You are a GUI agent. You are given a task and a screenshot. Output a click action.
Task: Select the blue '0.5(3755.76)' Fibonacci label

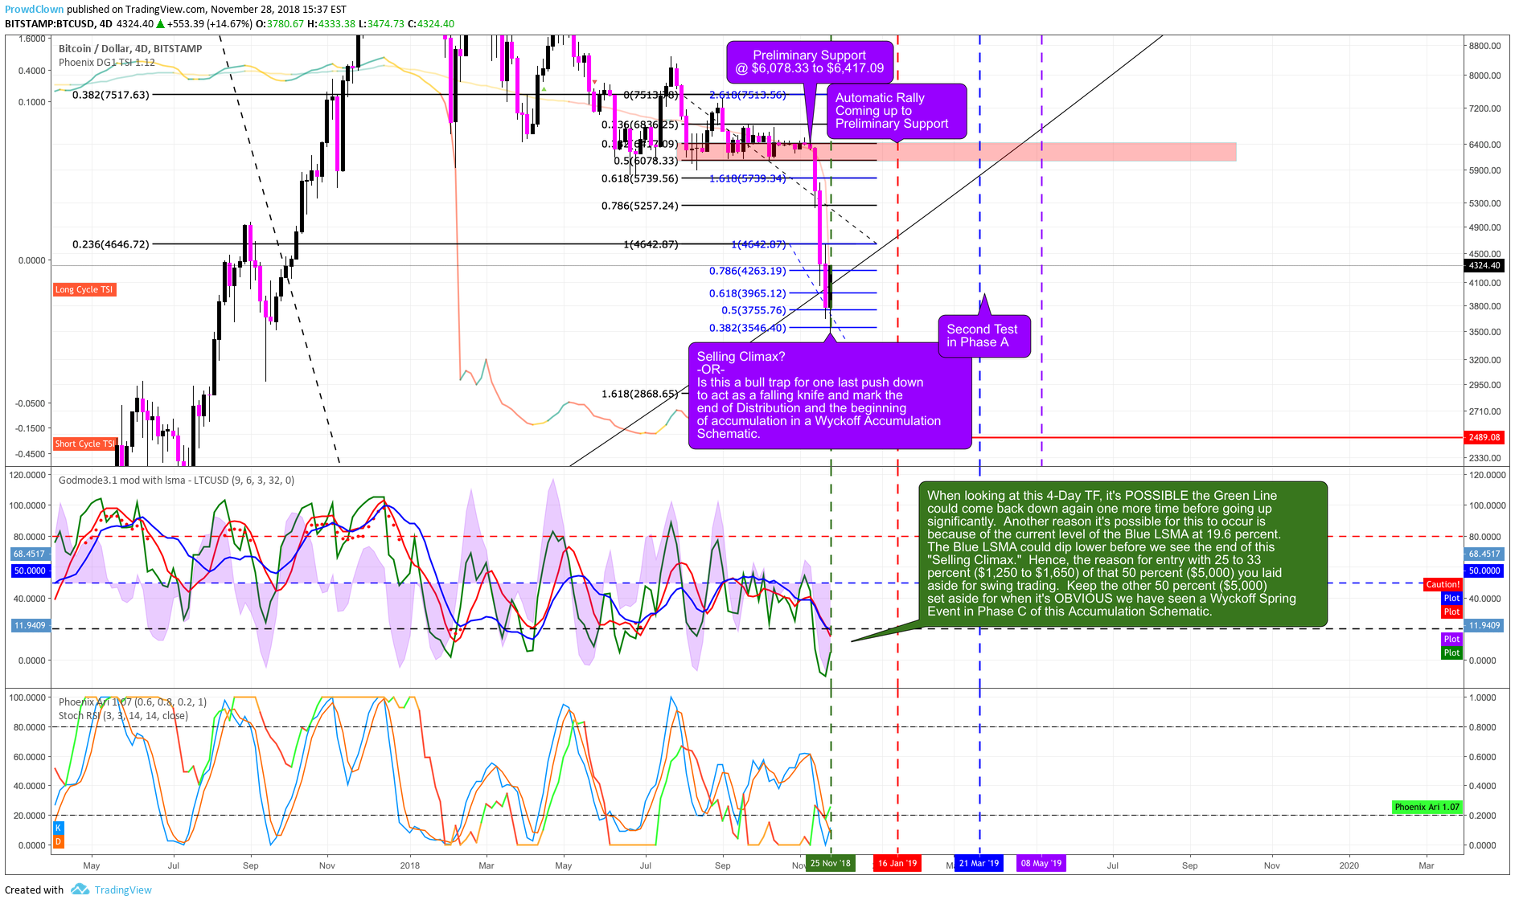coord(753,310)
